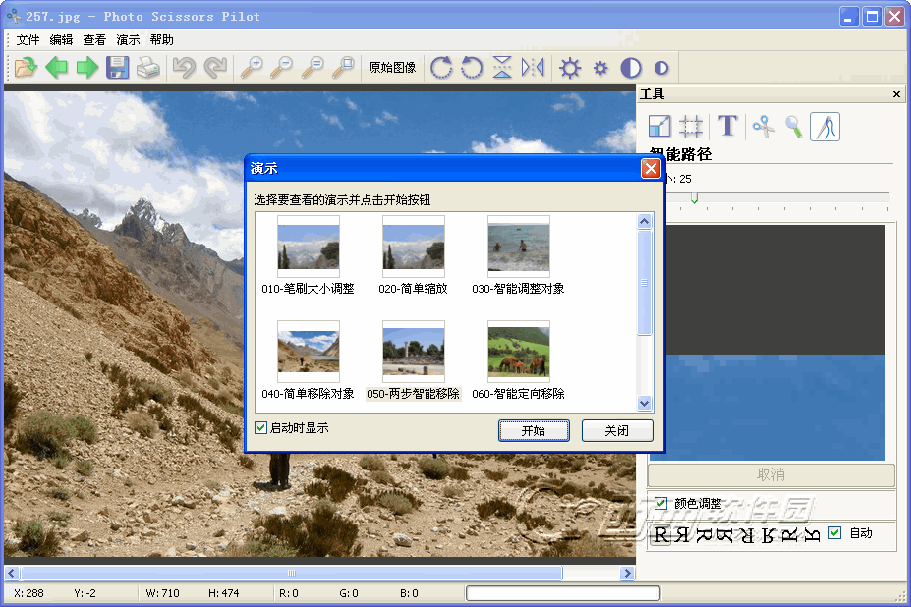
Task: Zoom out with the minus magnifier
Action: pos(282,68)
